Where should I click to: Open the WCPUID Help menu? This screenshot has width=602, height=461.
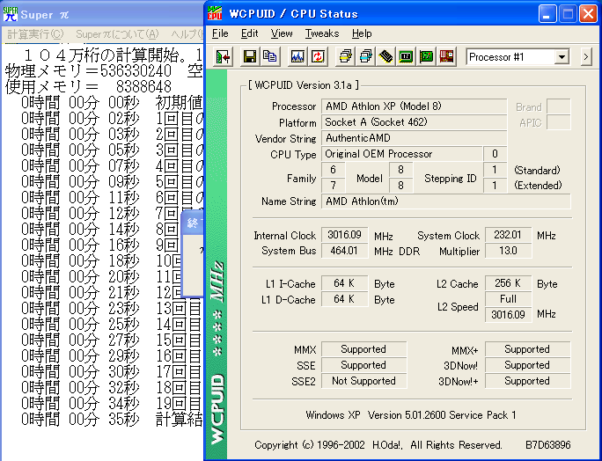362,33
